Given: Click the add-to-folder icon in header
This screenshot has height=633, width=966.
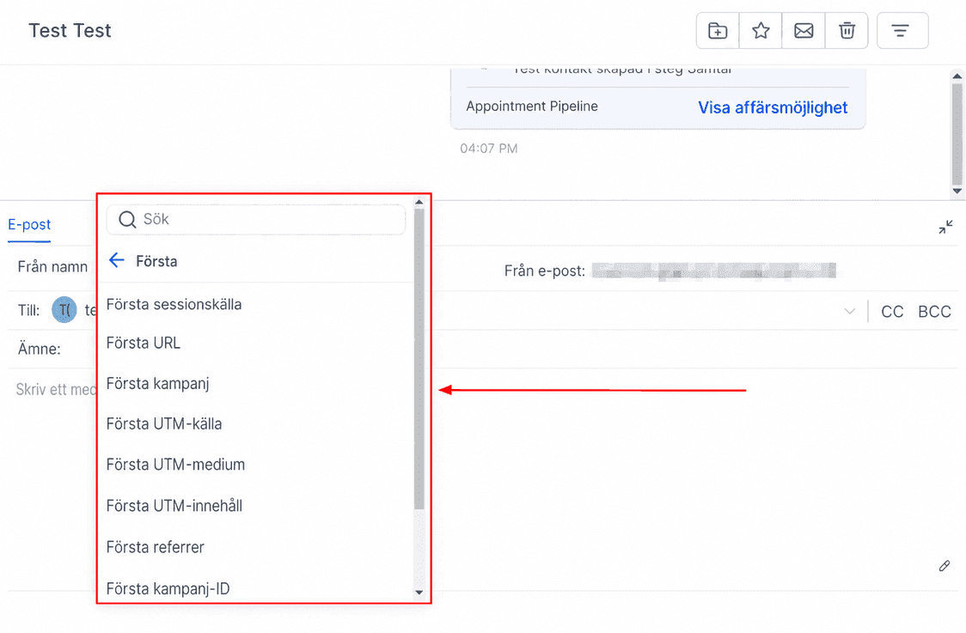Looking at the screenshot, I should pos(718,30).
